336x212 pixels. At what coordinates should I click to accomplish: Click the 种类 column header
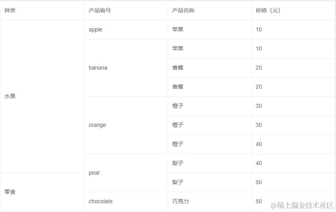[10, 11]
